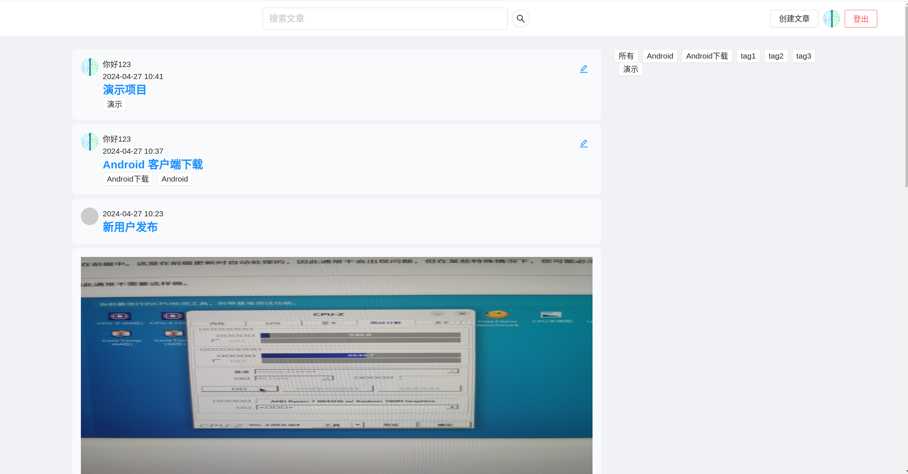Open the 演示项目 article title link
Image resolution: width=908 pixels, height=474 pixels.
coord(124,90)
